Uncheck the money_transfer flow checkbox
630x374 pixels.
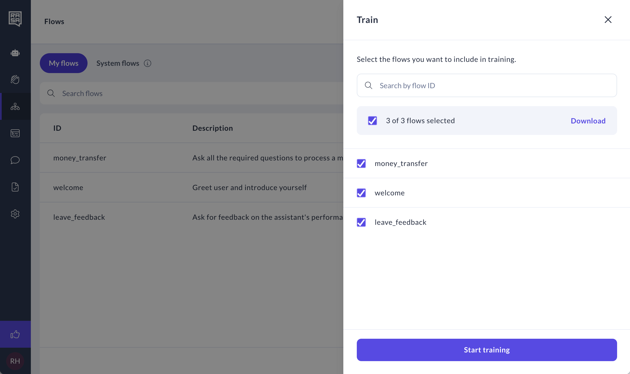[x=361, y=163]
